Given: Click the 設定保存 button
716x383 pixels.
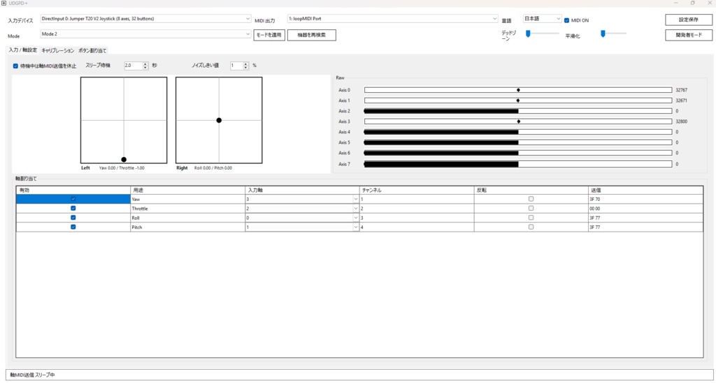Looking at the screenshot, I should click(688, 20).
